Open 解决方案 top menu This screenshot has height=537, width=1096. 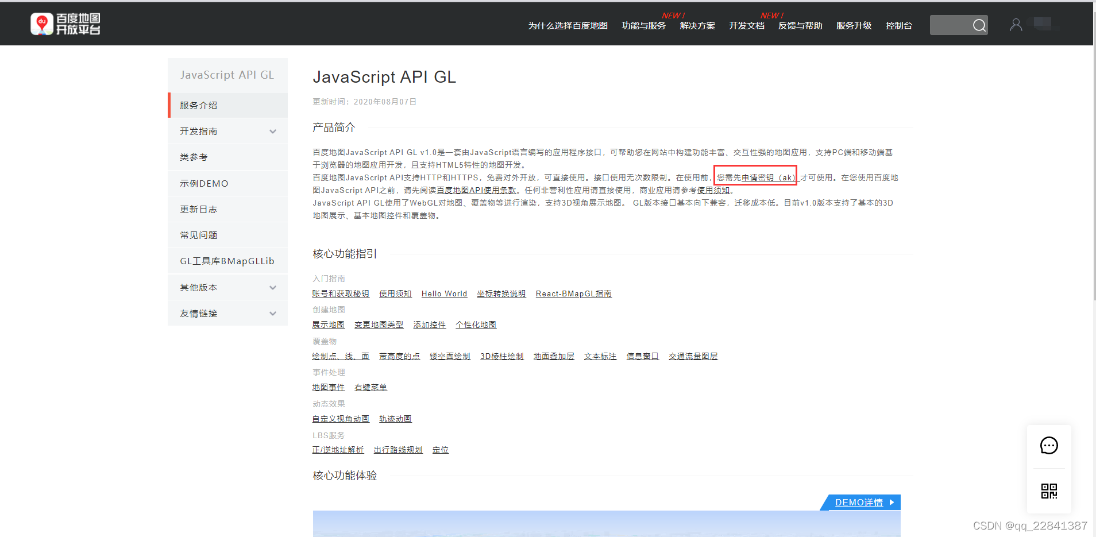click(x=697, y=26)
